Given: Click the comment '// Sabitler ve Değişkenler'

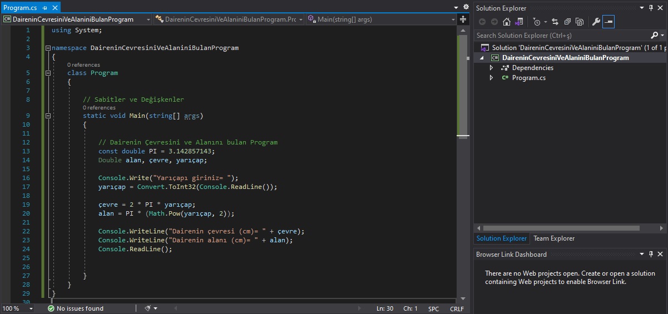Looking at the screenshot, I should pyautogui.click(x=133, y=99).
